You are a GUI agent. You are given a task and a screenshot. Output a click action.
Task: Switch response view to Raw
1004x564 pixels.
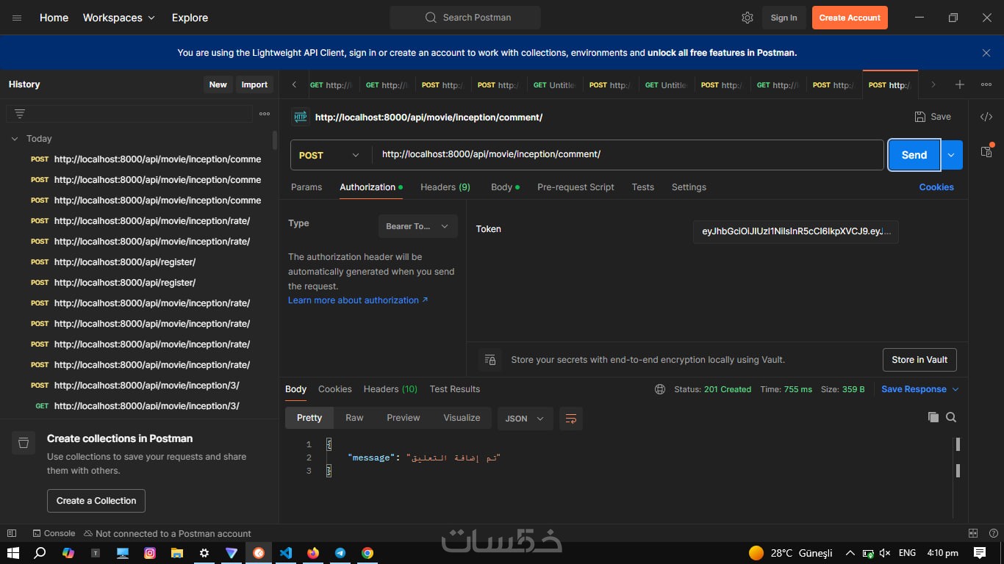click(x=354, y=418)
